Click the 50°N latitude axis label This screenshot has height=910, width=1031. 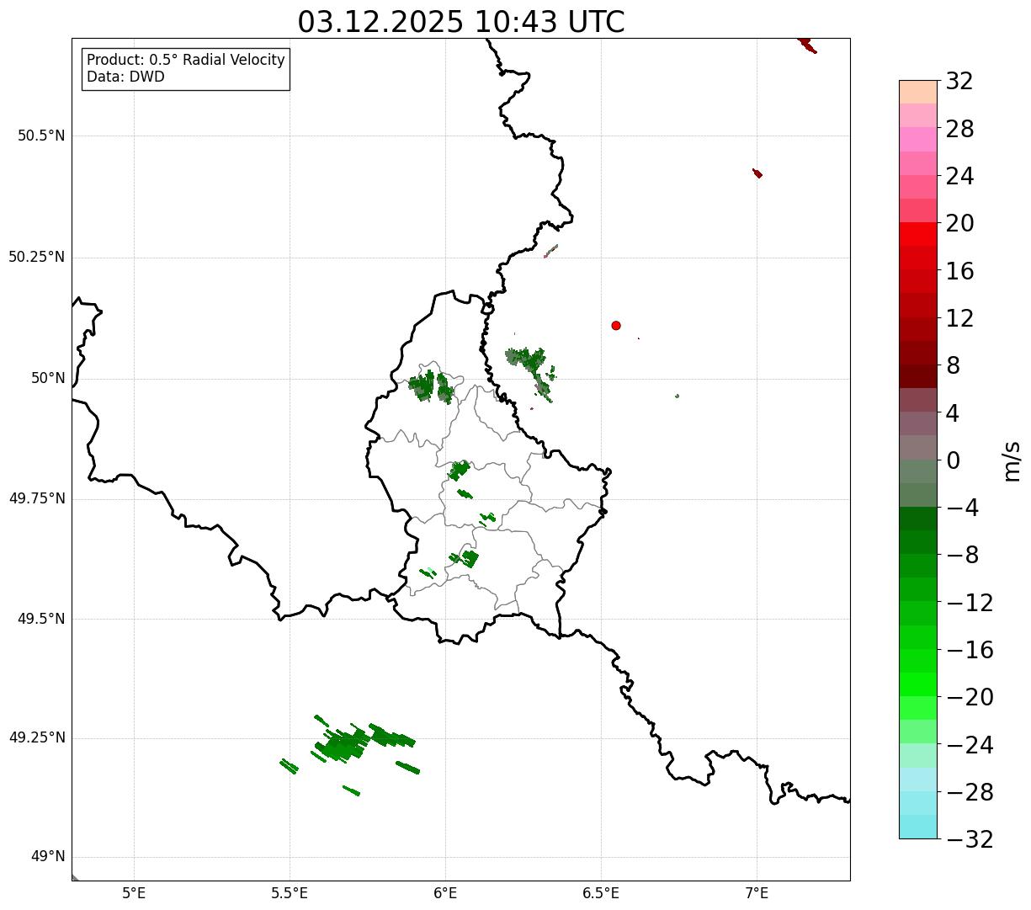click(x=48, y=378)
